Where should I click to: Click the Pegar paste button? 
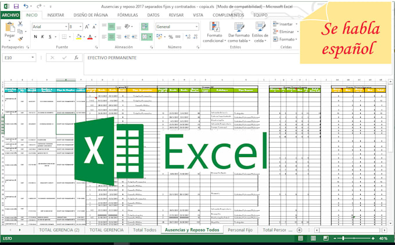click(9, 30)
